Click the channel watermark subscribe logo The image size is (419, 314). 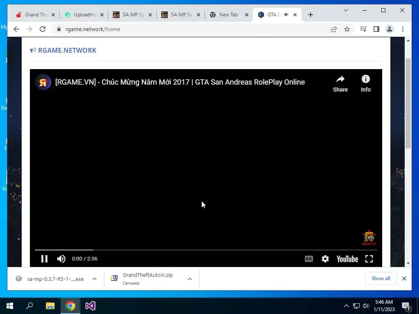(x=369, y=238)
